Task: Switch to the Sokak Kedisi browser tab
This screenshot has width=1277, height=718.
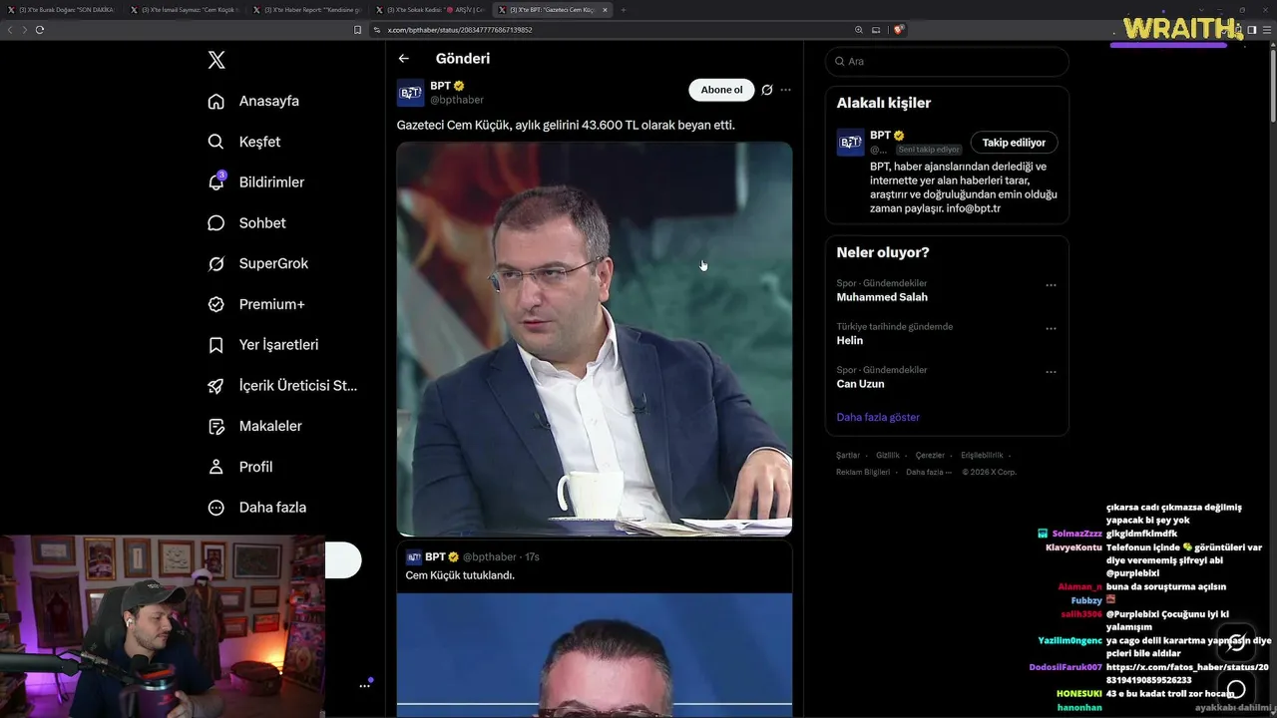Action: pyautogui.click(x=430, y=10)
